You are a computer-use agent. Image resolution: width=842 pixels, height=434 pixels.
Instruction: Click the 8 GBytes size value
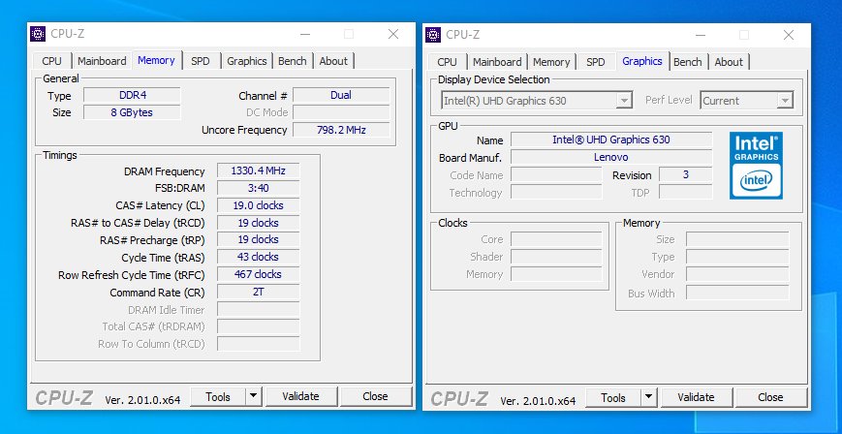[x=132, y=112]
